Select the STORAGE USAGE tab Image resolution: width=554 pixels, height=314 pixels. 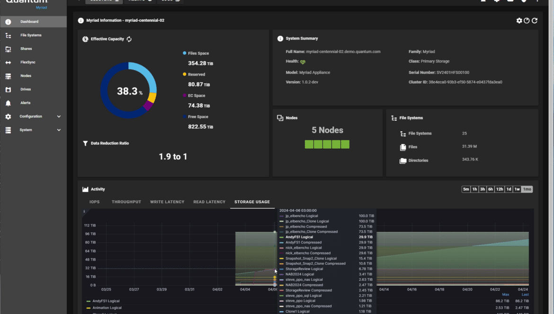click(x=252, y=202)
